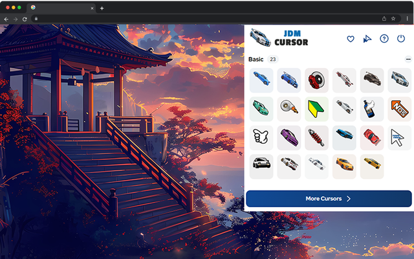Select the low blue supercar under the white car
The height and width of the screenshot is (259, 414).
tap(344, 138)
